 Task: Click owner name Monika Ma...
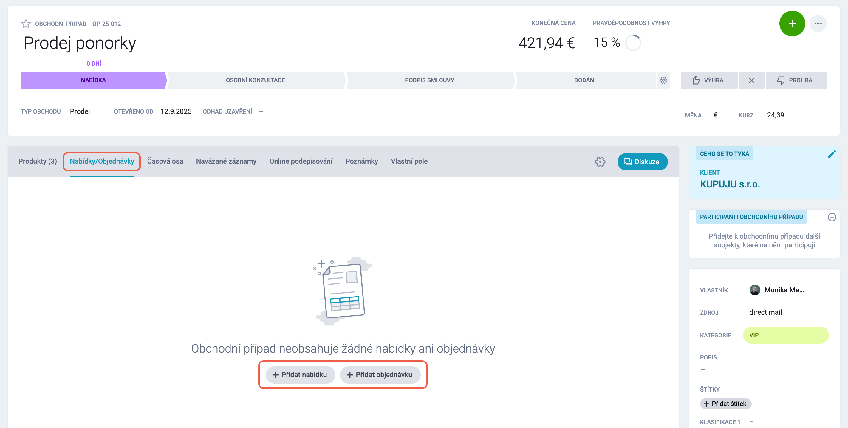pyautogui.click(x=784, y=290)
